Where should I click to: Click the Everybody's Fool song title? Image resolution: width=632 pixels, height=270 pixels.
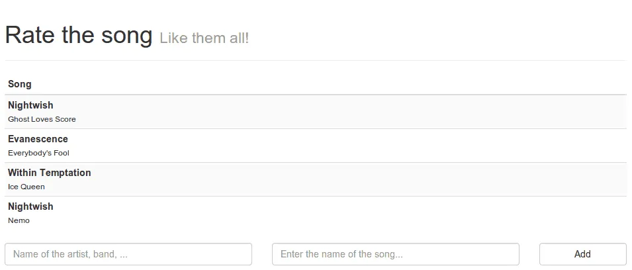pyautogui.click(x=38, y=153)
